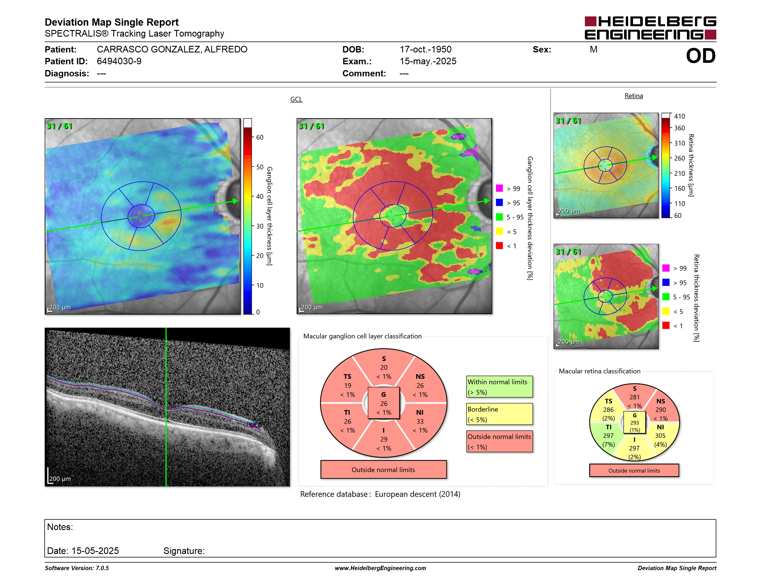Open the www.HeidelbergEngineering.com link
The width and height of the screenshot is (761, 588).
[x=380, y=568]
